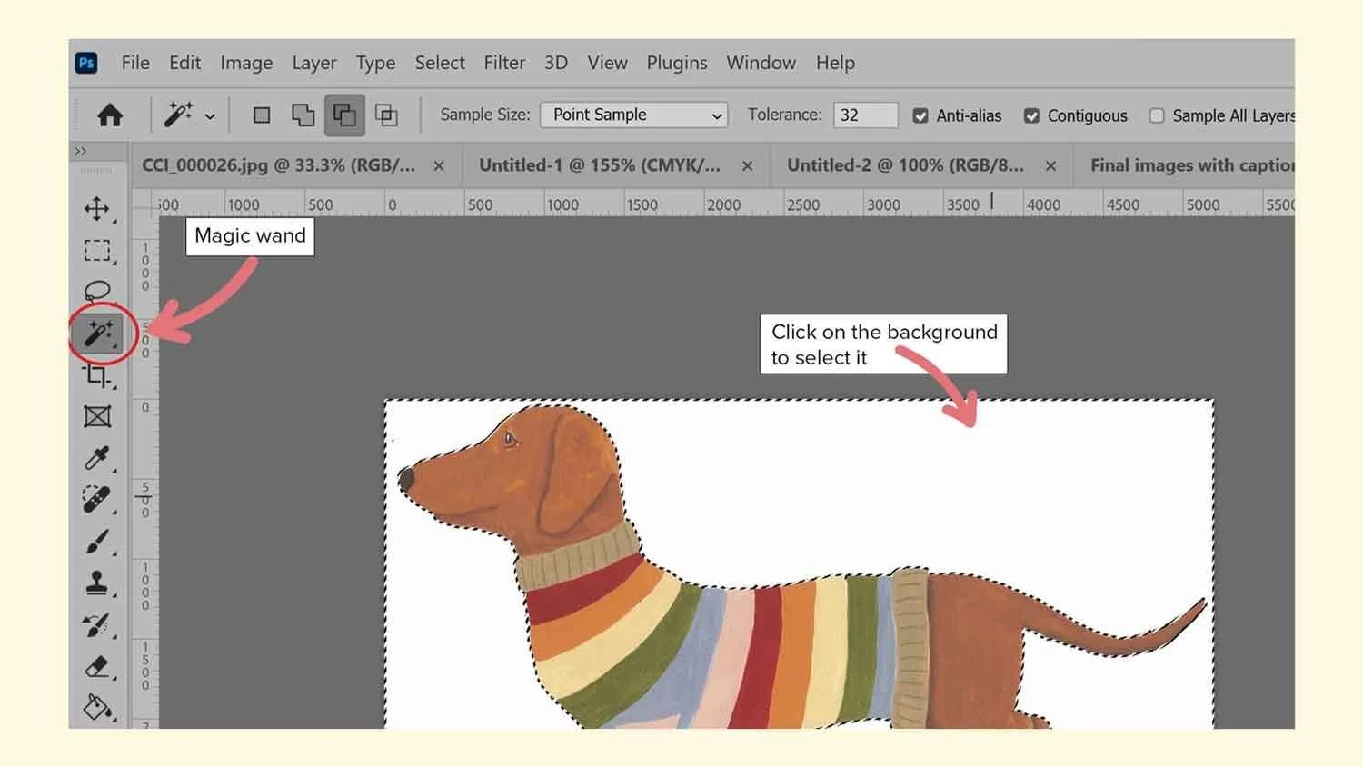Open the Layer menu
The width and height of the screenshot is (1363, 767).
pos(314,63)
